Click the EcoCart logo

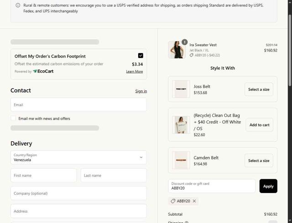43,71
